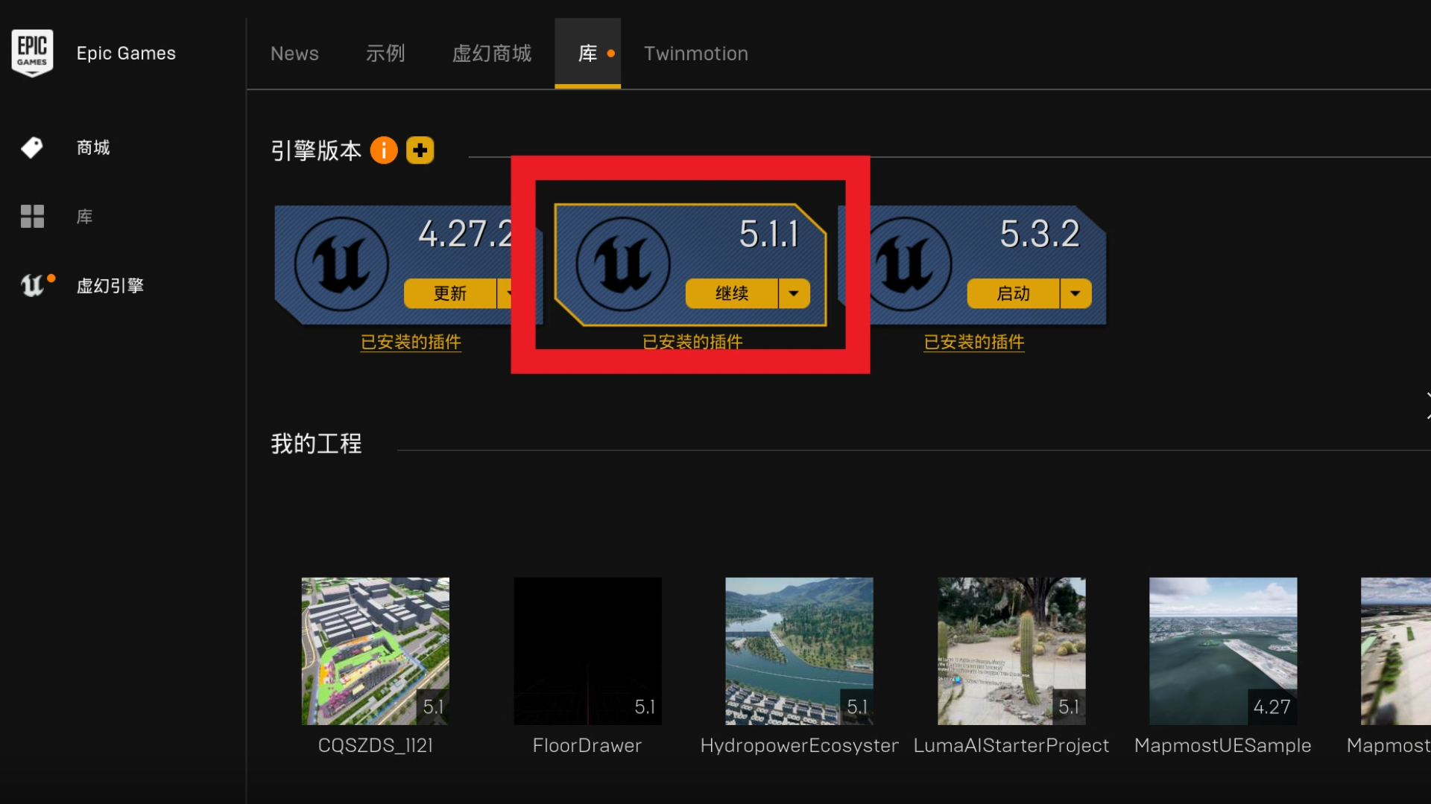Click the MapmostUESample name label
This screenshot has height=804, width=1431.
[1223, 745]
